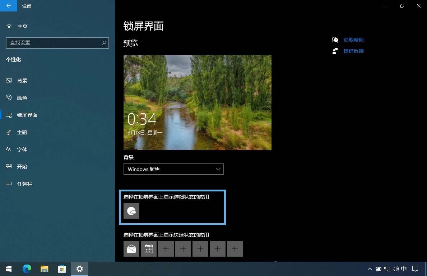
Task: Expand the Windows 聚焦 background dropdown
Action: (x=173, y=169)
